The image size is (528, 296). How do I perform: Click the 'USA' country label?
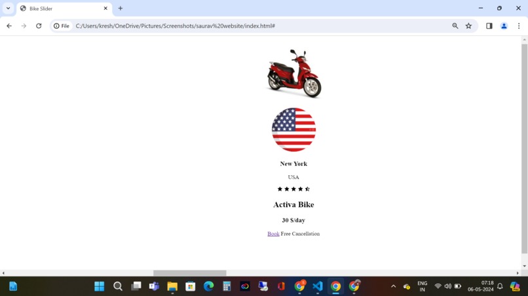[293, 177]
